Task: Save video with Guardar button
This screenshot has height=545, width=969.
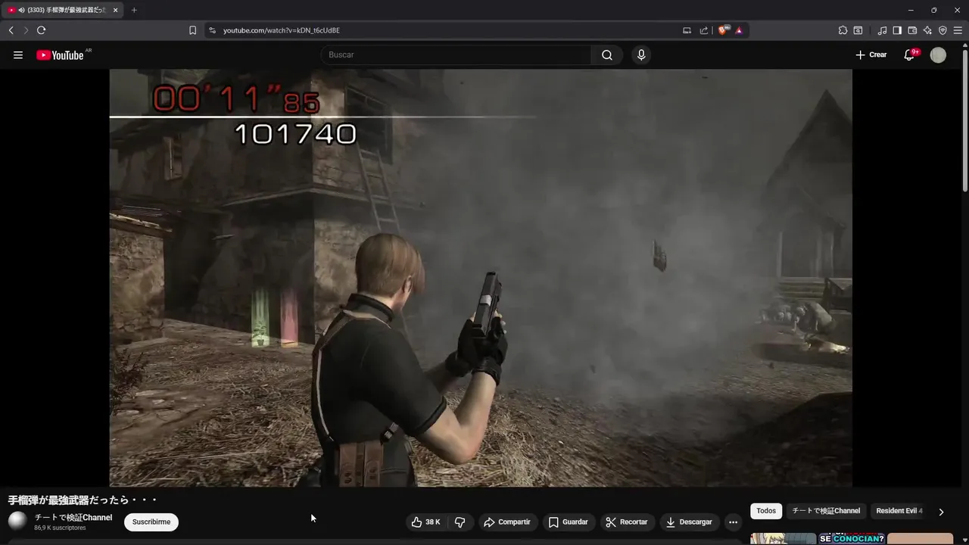Action: tap(569, 522)
